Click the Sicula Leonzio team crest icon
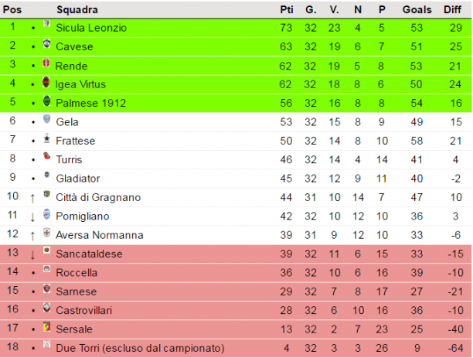The height and width of the screenshot is (358, 473). click(46, 23)
